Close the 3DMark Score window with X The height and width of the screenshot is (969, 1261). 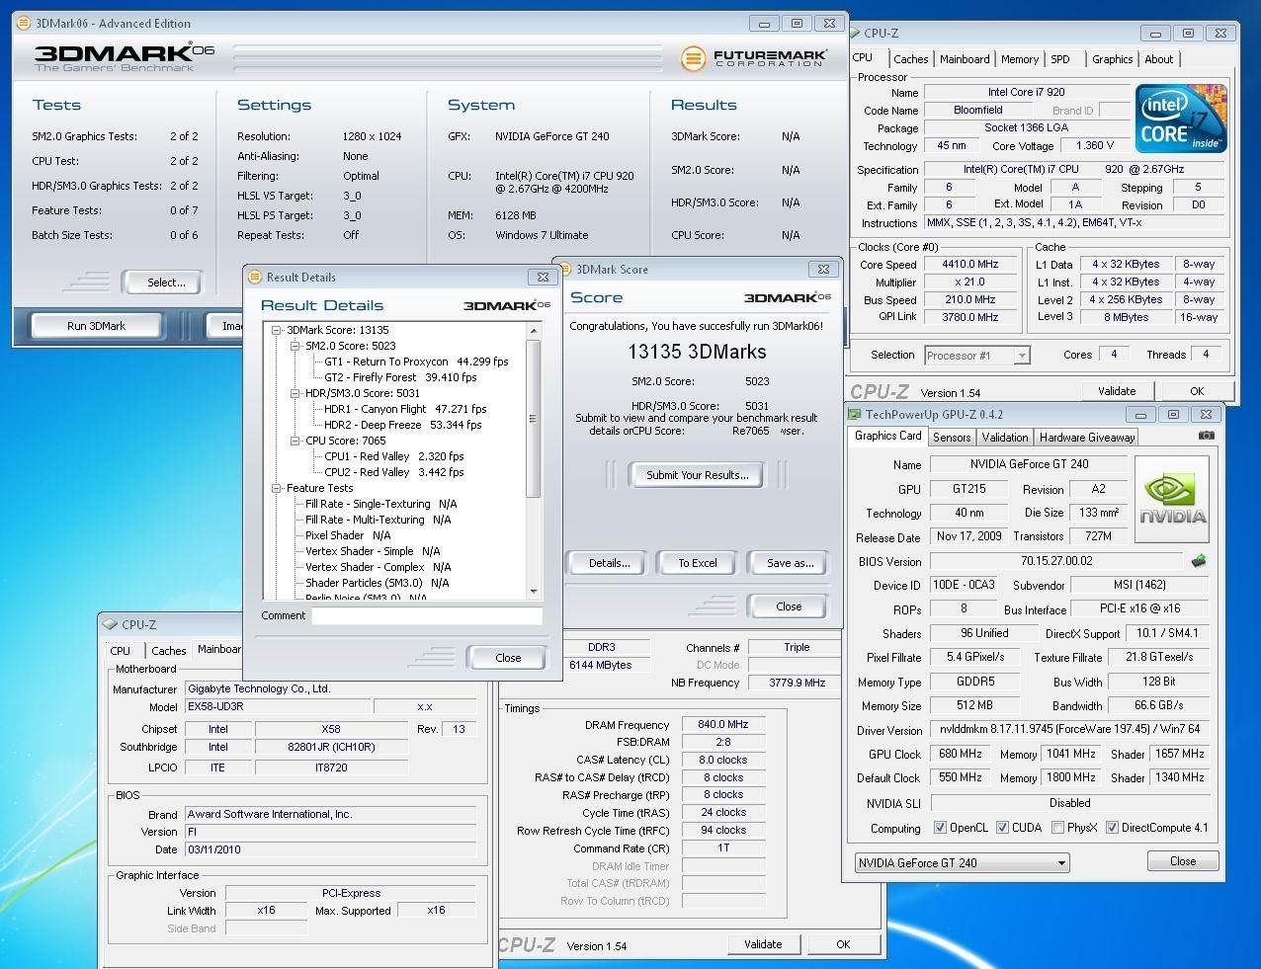point(823,269)
